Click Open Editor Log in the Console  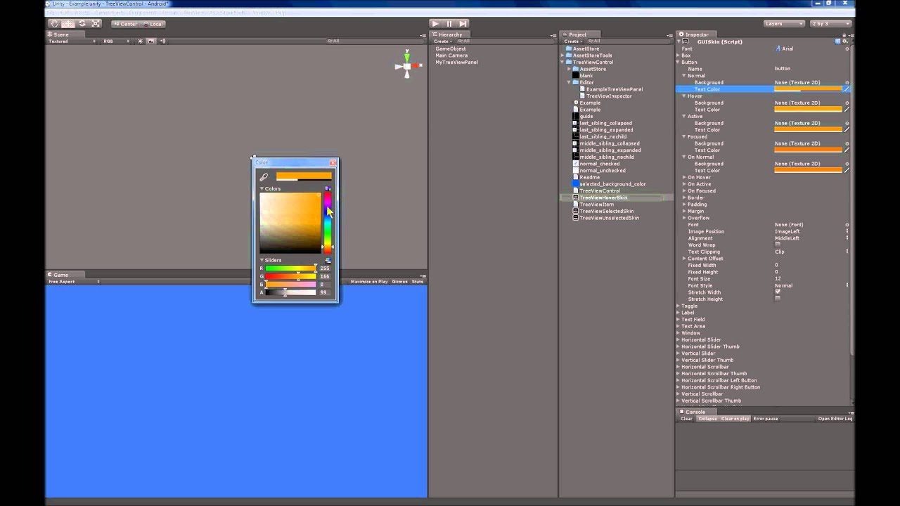click(835, 418)
